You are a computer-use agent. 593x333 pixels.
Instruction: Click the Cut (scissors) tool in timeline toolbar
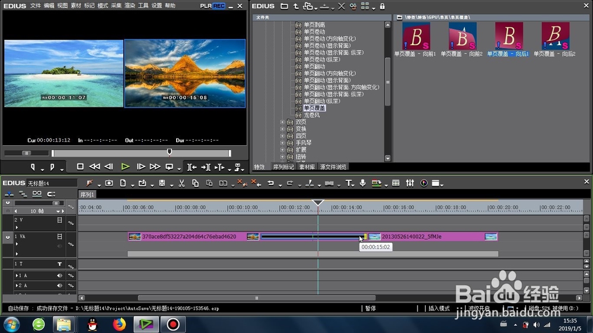point(181,183)
